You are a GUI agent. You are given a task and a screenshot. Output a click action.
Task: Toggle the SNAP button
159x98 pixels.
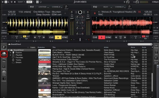pyautogui.click(x=29, y=2)
